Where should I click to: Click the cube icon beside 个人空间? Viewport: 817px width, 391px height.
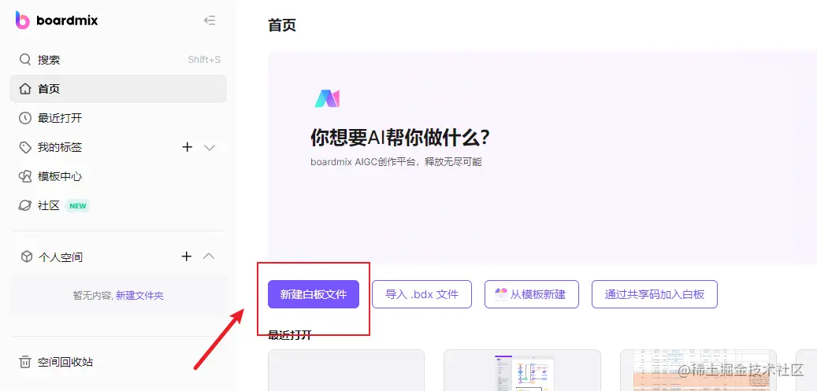[x=26, y=256]
